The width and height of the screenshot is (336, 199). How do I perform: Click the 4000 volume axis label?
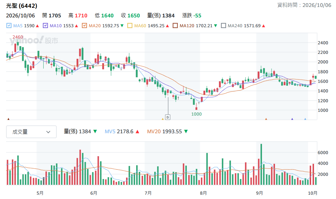[x=323, y=163]
